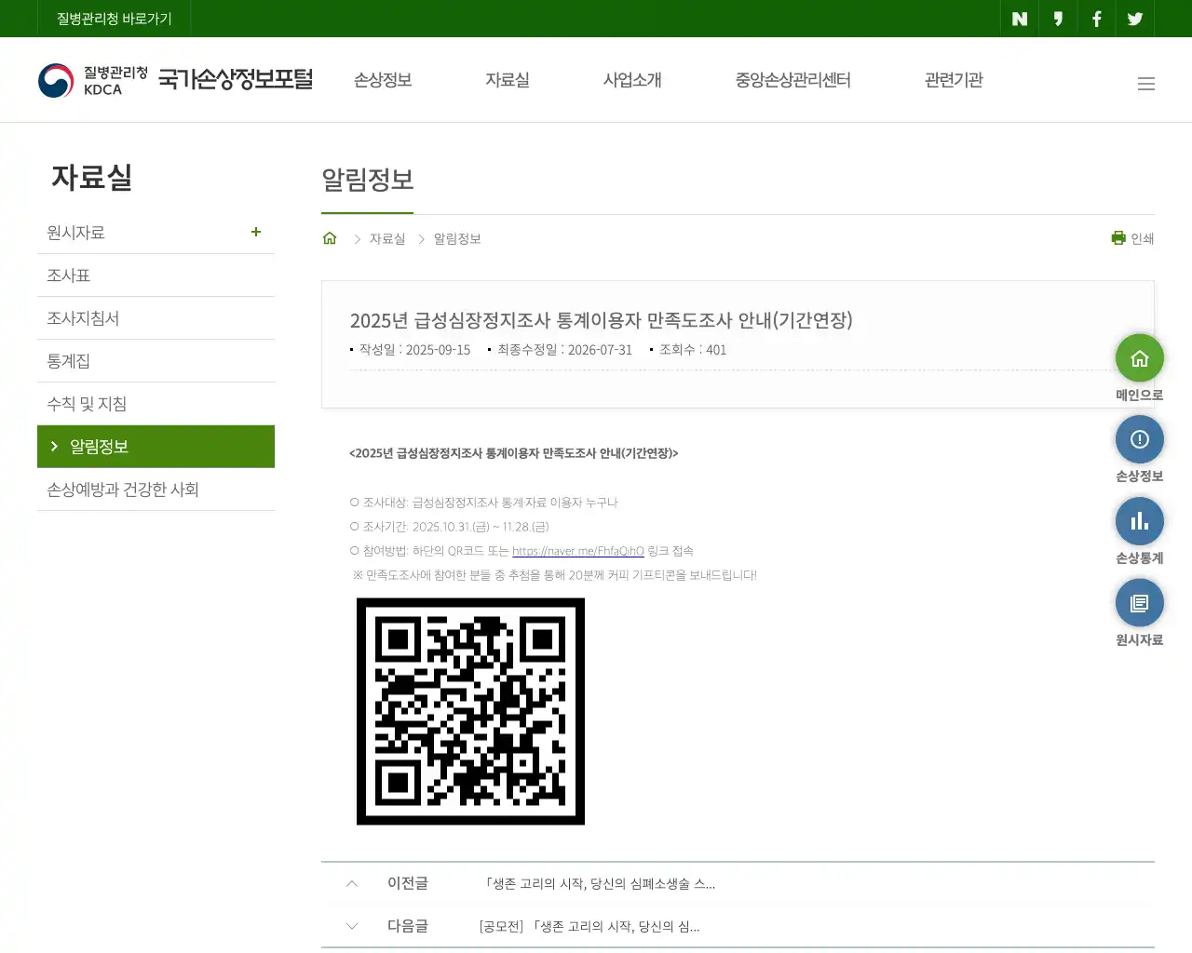Click the 자료실 sidebar heading

click(x=92, y=177)
